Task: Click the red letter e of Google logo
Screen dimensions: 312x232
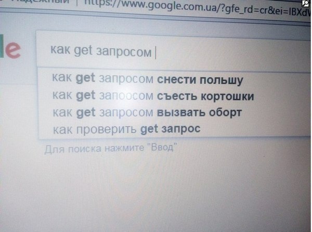Action: [x=12, y=50]
